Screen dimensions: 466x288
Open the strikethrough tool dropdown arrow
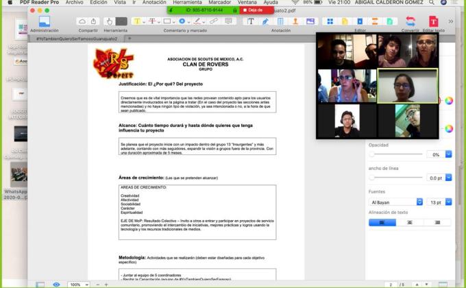coord(159,22)
